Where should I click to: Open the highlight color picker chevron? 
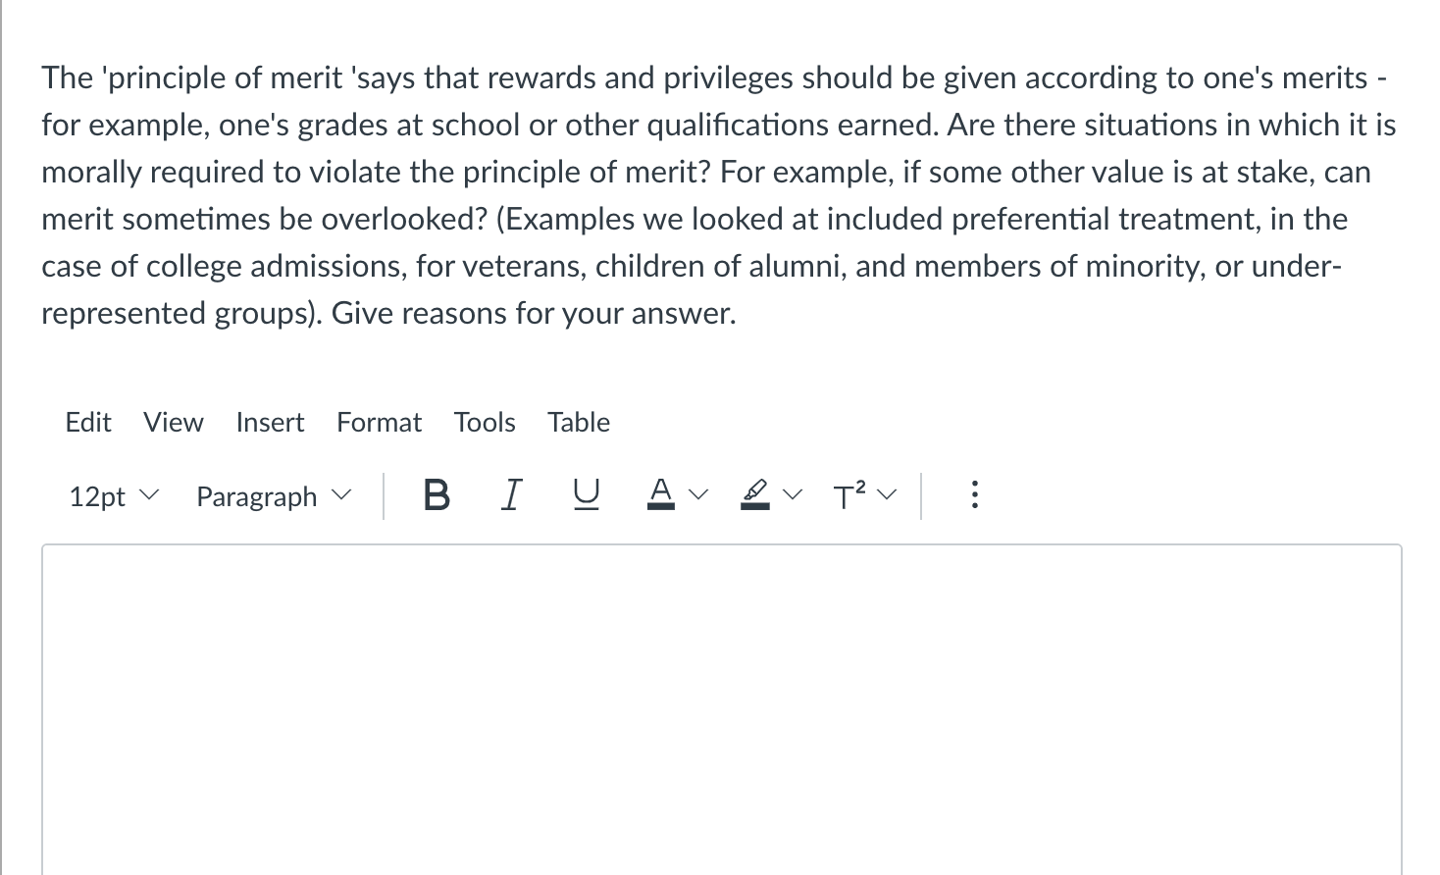tap(793, 495)
